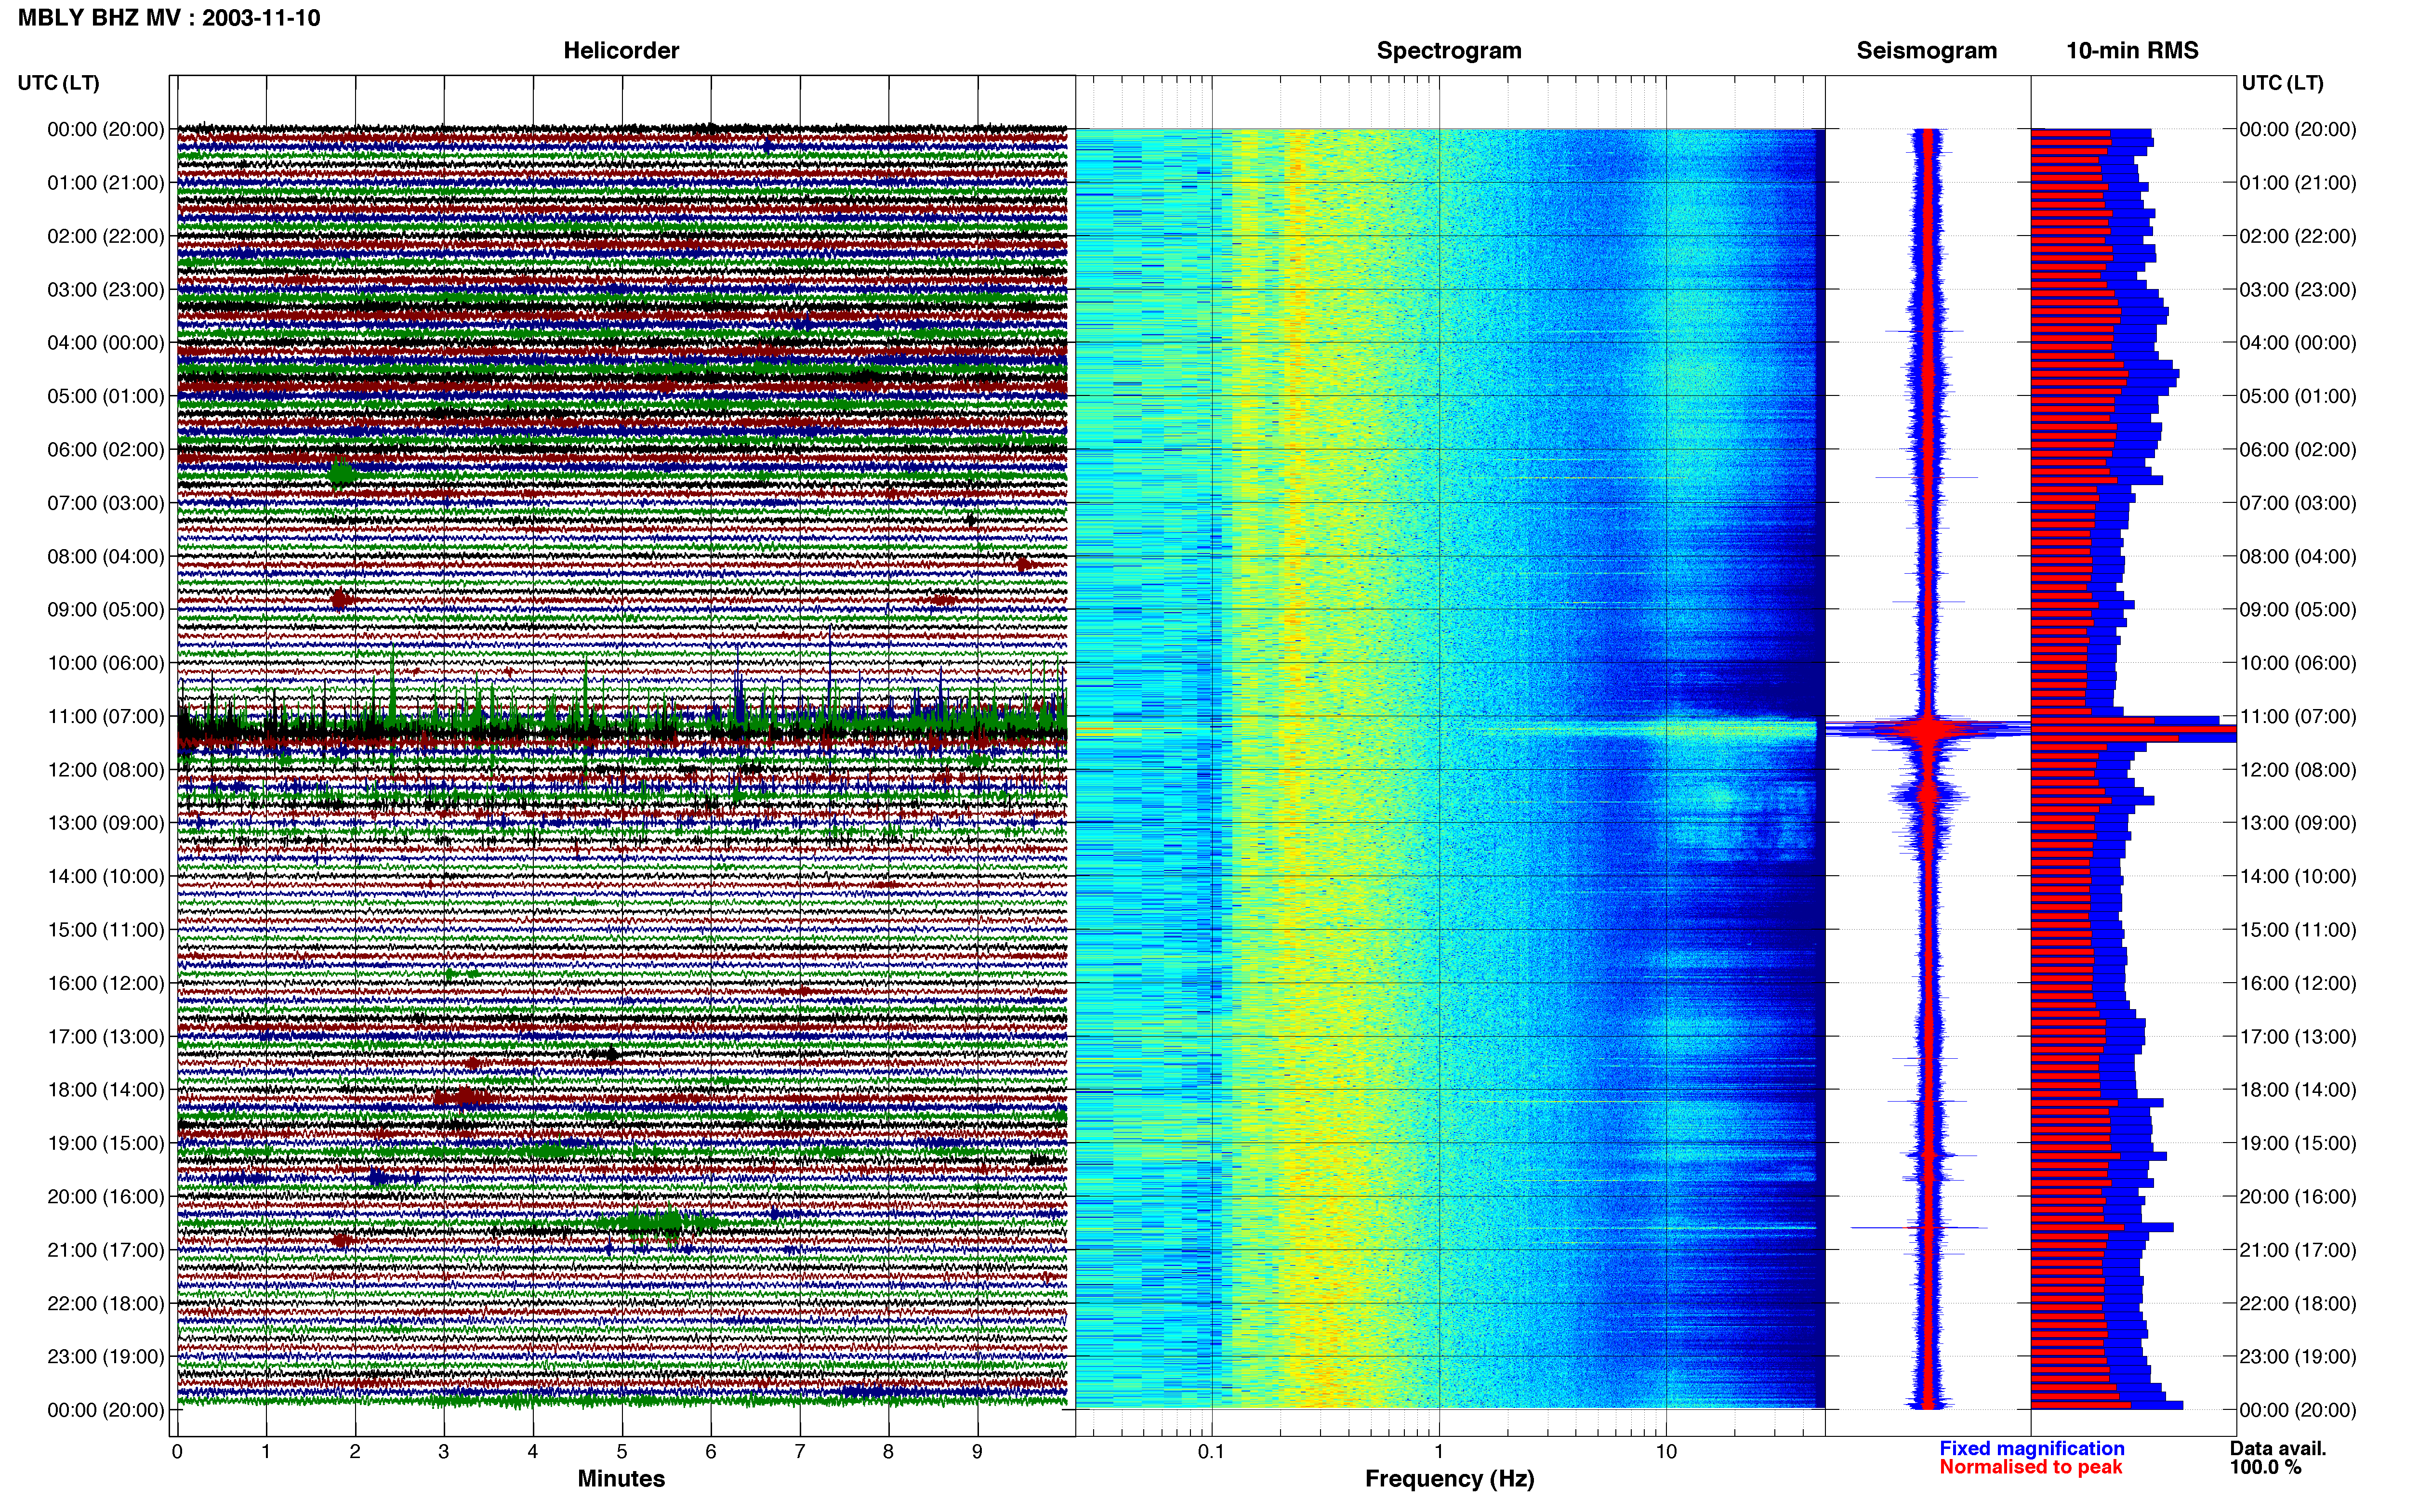Click the left 02:00 (22:00) time label

point(106,236)
